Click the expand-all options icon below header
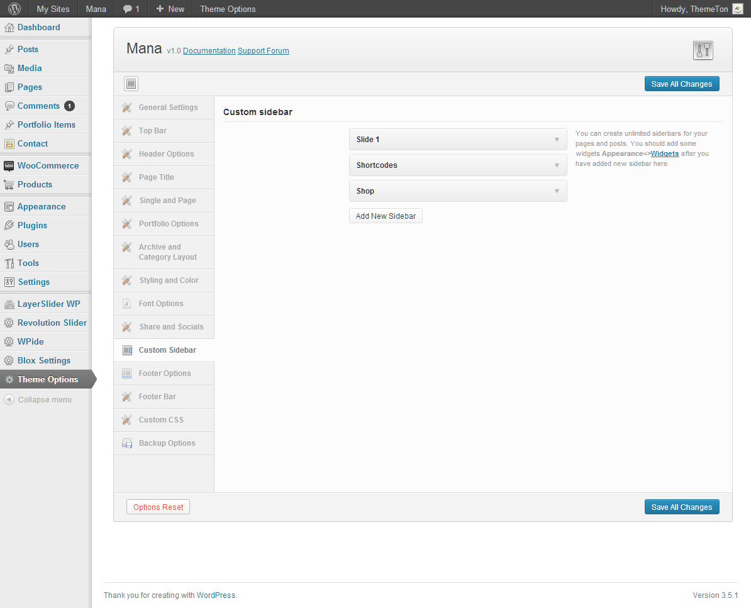This screenshot has height=608, width=751. (131, 84)
